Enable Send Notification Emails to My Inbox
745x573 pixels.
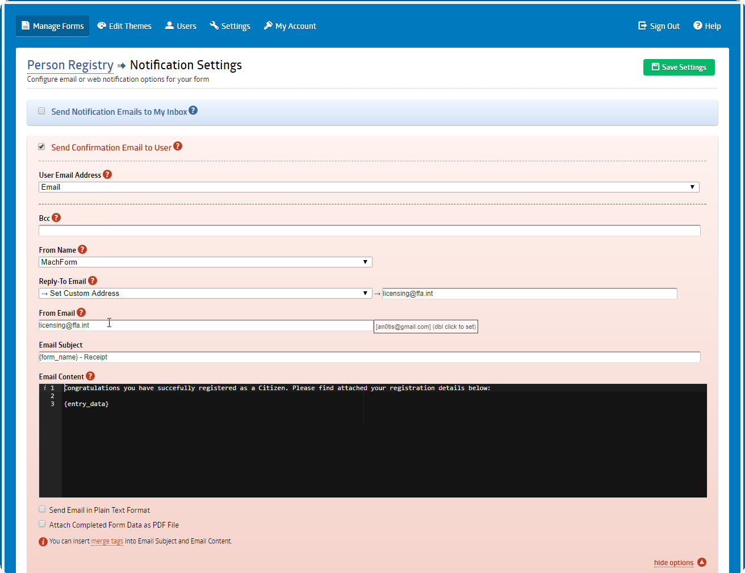pos(41,111)
